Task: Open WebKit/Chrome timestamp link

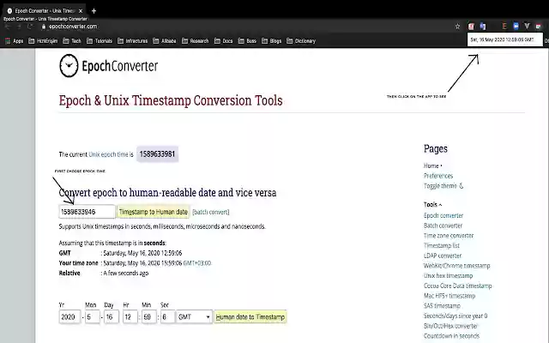Action: point(457,266)
